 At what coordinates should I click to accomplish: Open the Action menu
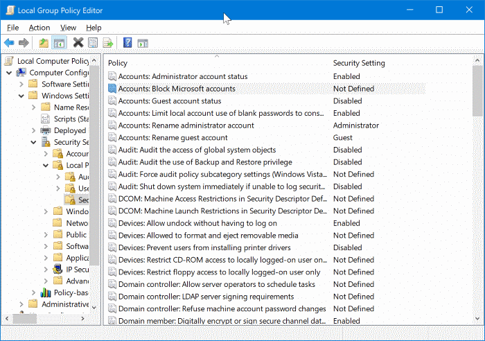[x=39, y=28]
